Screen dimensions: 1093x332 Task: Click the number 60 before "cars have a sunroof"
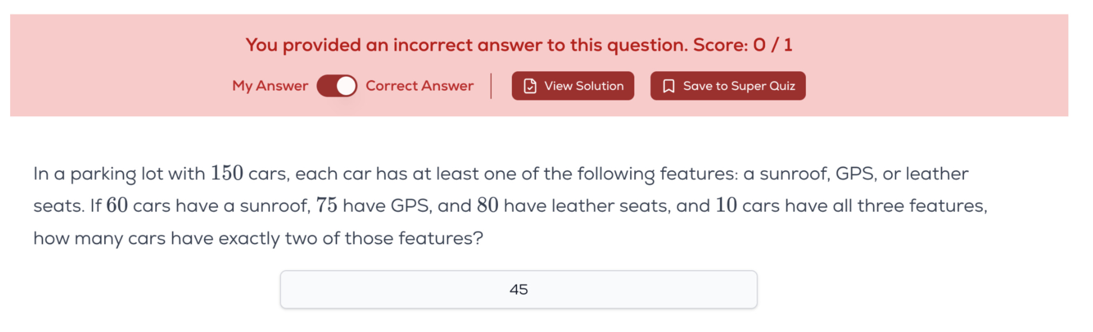pyautogui.click(x=117, y=206)
